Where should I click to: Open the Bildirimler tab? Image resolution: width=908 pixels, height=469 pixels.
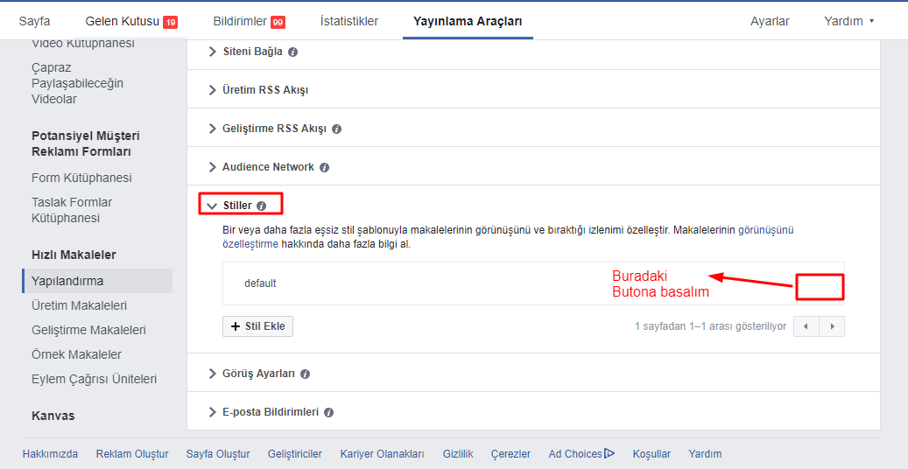[249, 21]
